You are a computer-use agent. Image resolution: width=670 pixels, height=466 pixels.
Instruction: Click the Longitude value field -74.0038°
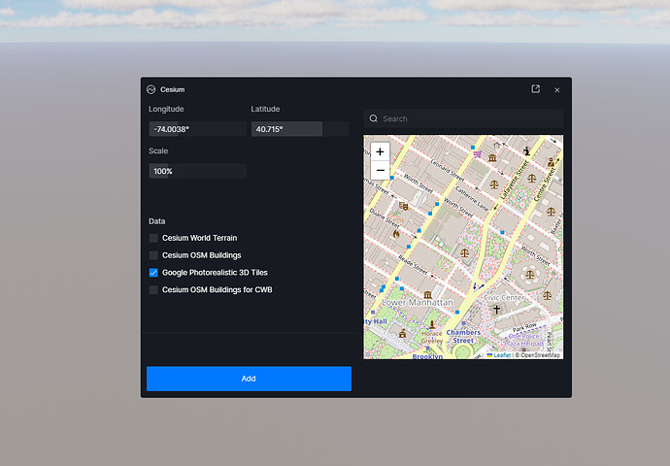point(197,129)
